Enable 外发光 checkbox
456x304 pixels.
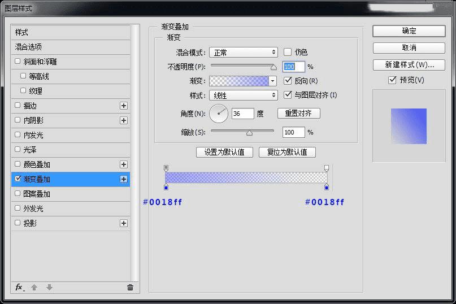[x=18, y=208]
